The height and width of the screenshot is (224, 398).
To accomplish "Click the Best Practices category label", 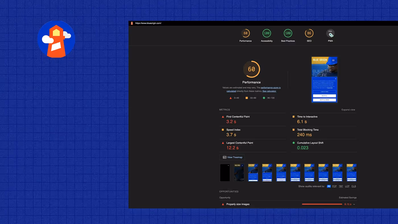I will coord(288,41).
